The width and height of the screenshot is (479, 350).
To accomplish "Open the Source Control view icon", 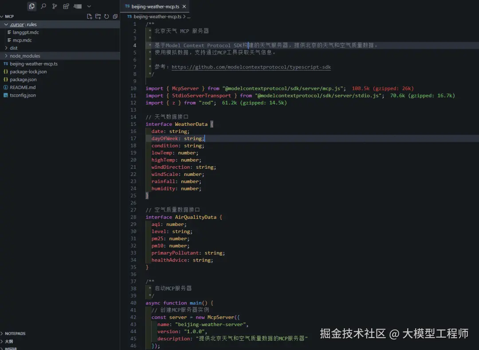I will pos(55,6).
